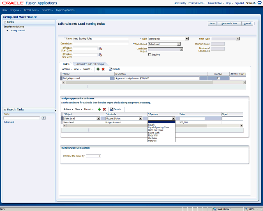
Task: Collapse the Search: Tasks panel
Action: point(5,110)
